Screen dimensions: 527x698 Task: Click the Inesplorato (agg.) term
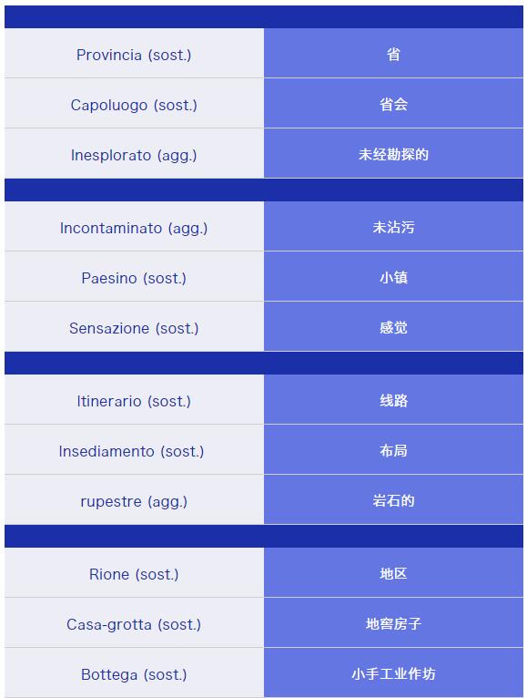[x=134, y=154]
